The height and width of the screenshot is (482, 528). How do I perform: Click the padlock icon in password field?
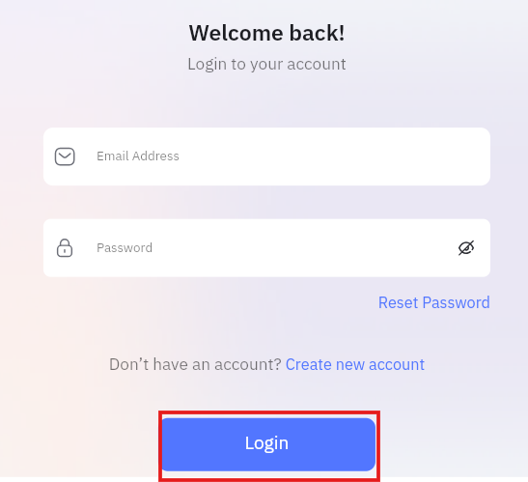coord(65,248)
